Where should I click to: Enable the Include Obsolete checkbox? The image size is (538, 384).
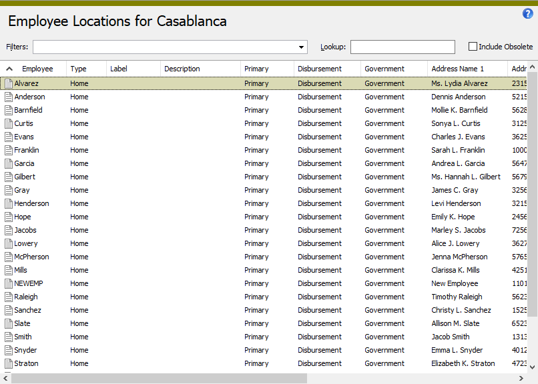(473, 47)
